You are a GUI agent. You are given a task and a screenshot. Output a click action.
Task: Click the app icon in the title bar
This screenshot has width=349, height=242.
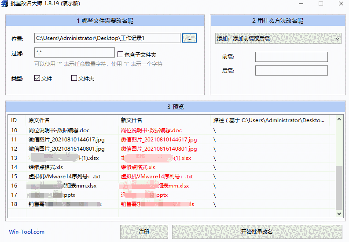[4, 4]
